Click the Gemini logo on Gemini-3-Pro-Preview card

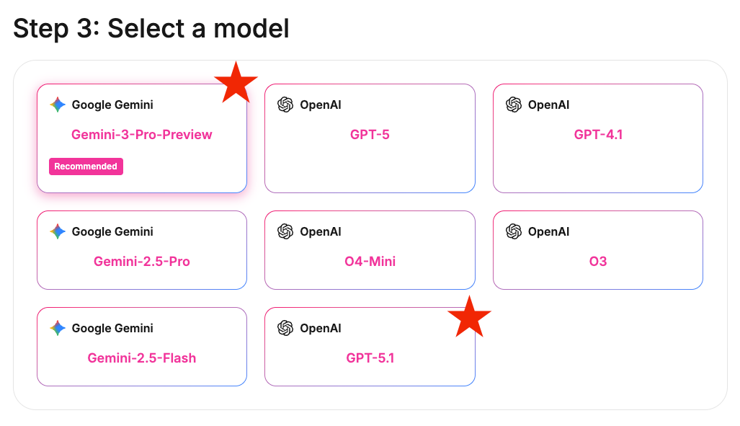58,105
